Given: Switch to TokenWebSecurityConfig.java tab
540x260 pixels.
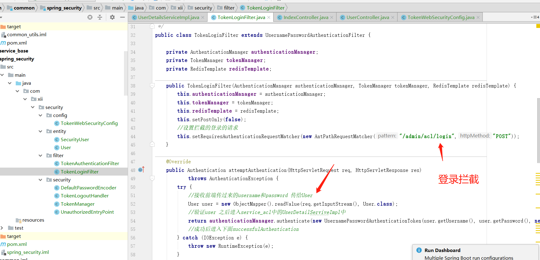Looking at the screenshot, I should (x=441, y=17).
